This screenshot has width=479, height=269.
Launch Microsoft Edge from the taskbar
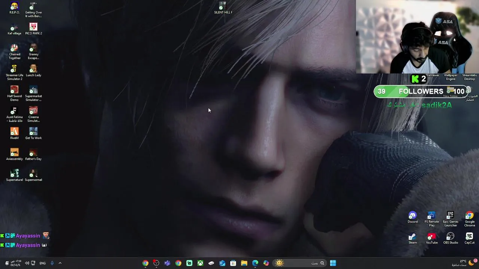(x=255, y=263)
